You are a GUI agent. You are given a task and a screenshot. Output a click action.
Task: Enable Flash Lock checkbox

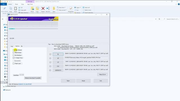13,63
